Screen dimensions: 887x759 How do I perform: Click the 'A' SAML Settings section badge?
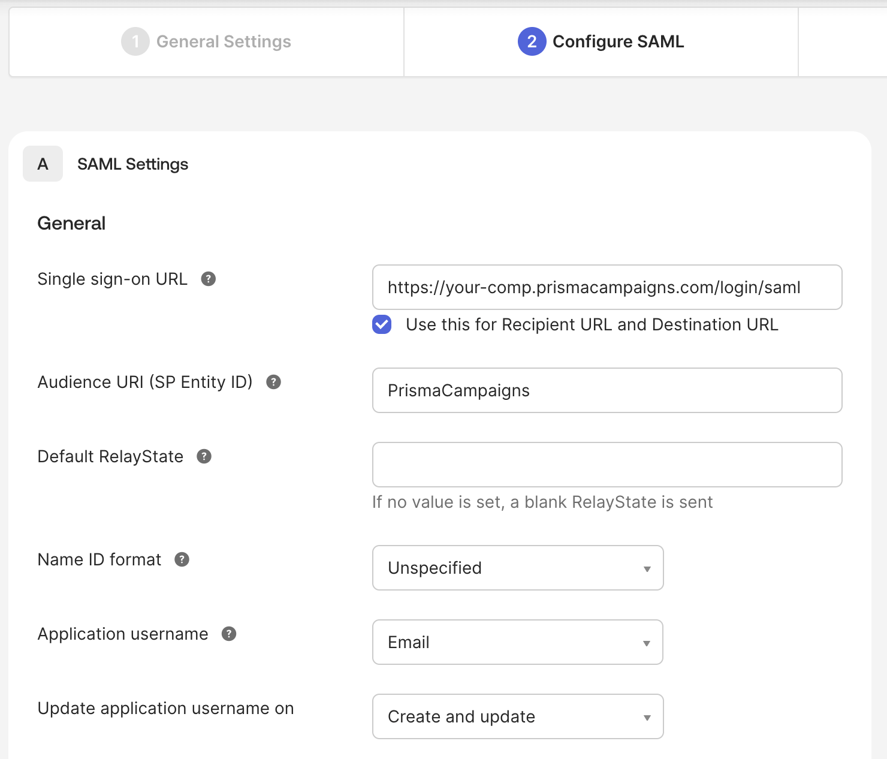tap(43, 163)
